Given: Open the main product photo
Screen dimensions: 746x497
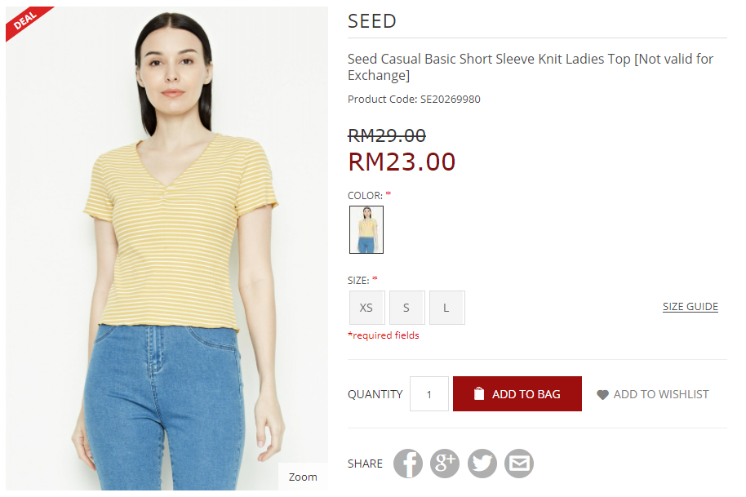Looking at the screenshot, I should click(167, 248).
